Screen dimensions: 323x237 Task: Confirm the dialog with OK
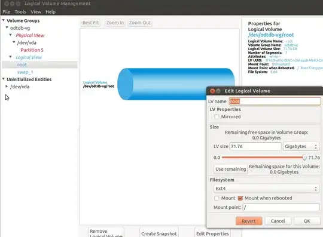(307, 221)
